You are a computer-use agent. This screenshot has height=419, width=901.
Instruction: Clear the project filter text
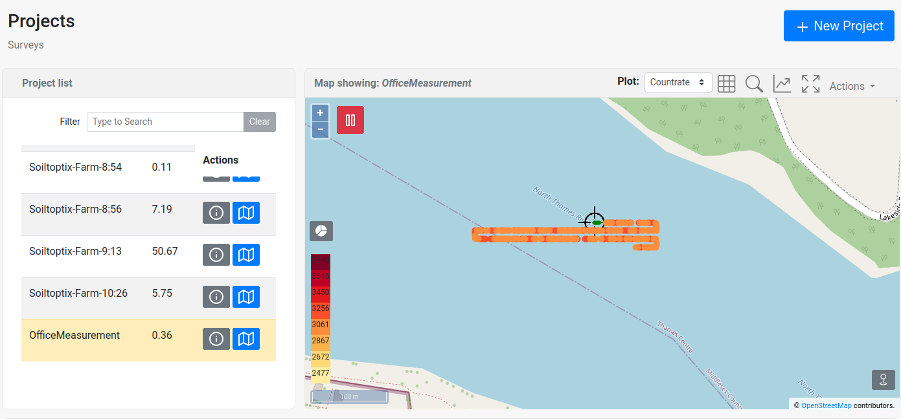(x=259, y=122)
